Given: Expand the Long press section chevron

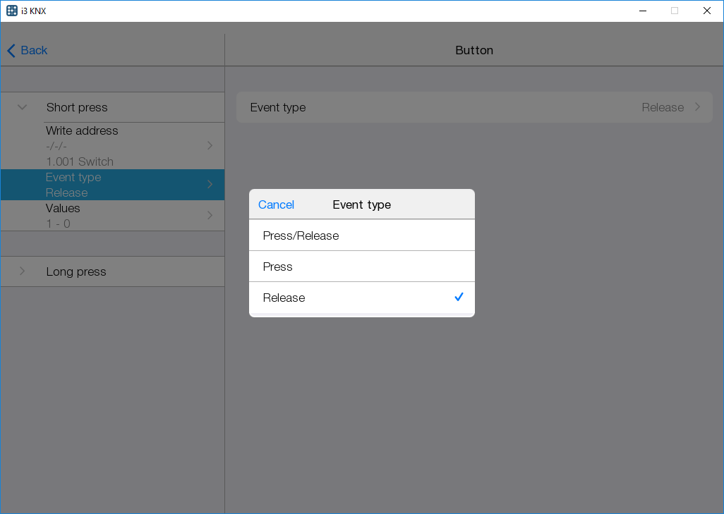Looking at the screenshot, I should tap(22, 271).
